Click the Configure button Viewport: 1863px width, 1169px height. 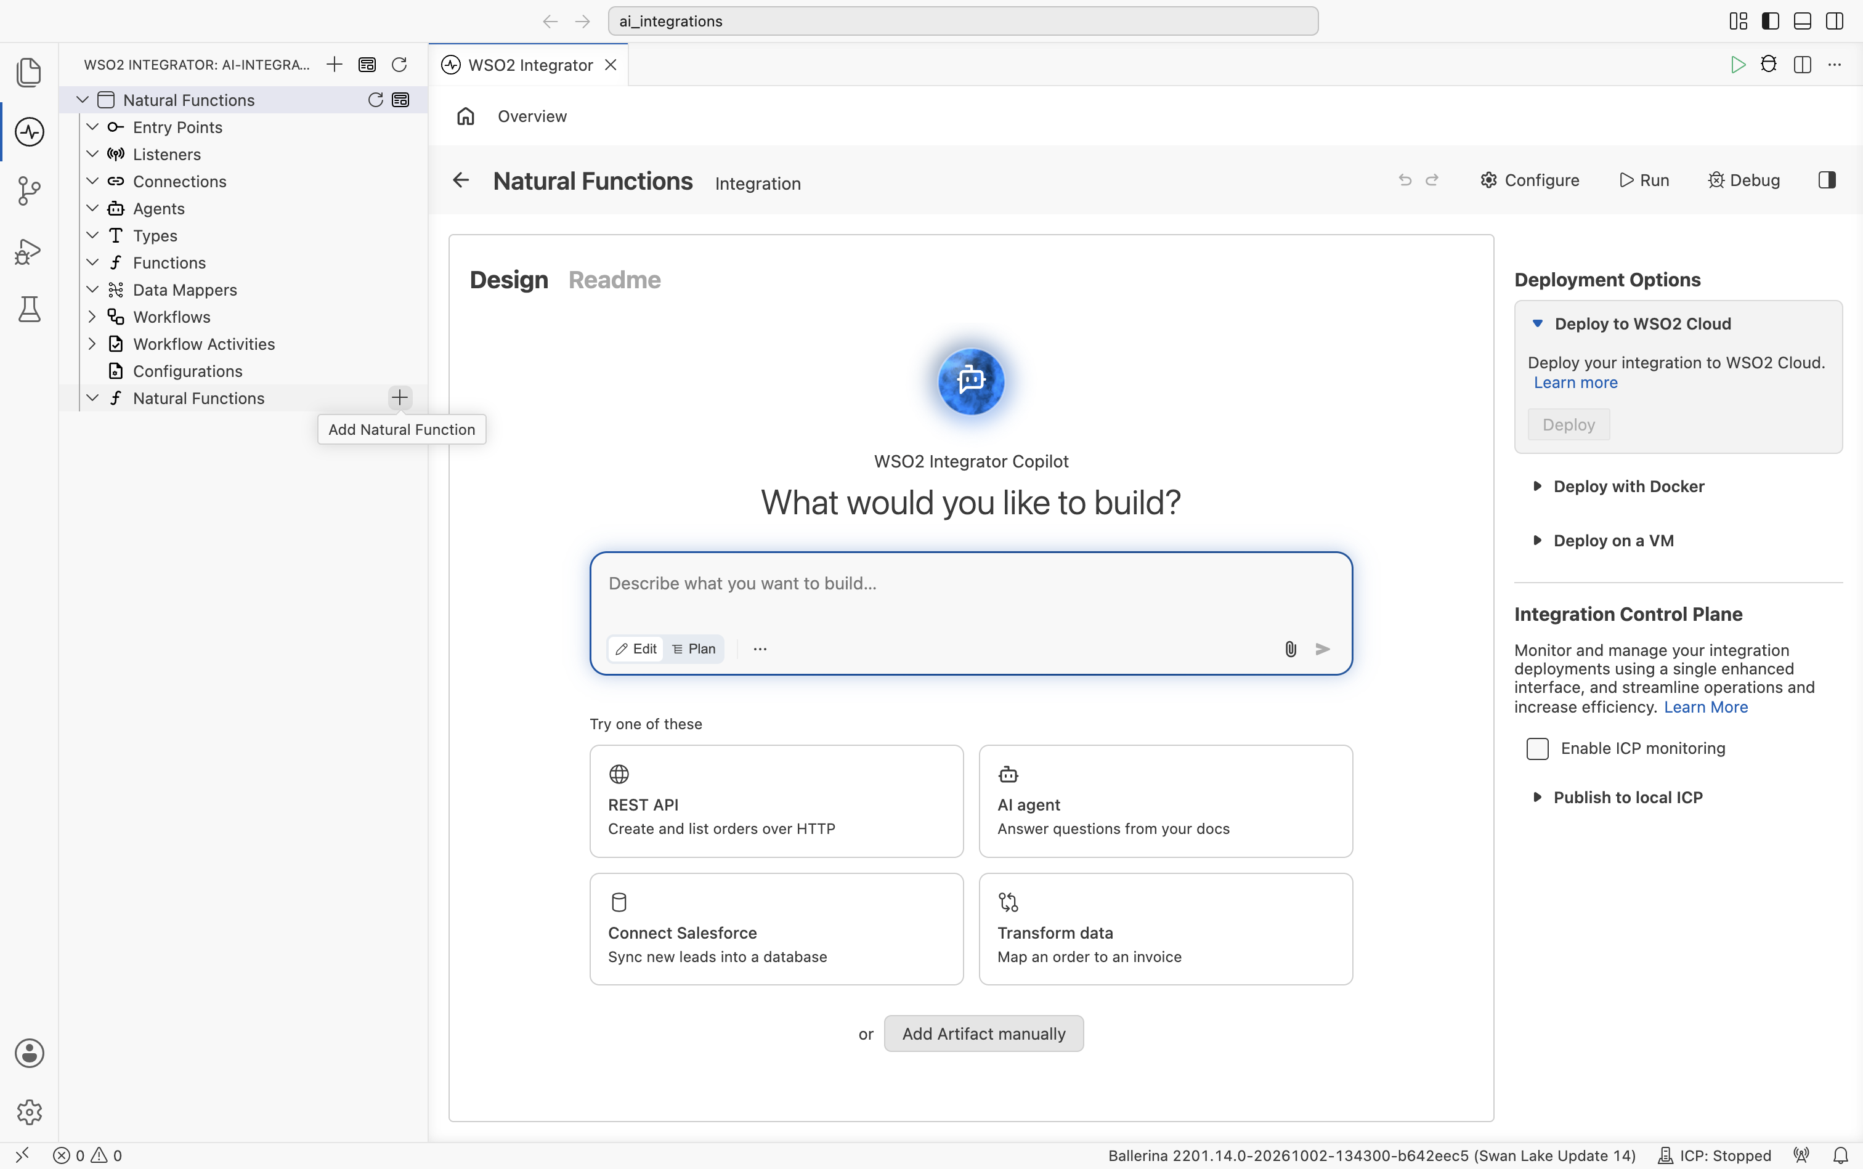pos(1530,180)
